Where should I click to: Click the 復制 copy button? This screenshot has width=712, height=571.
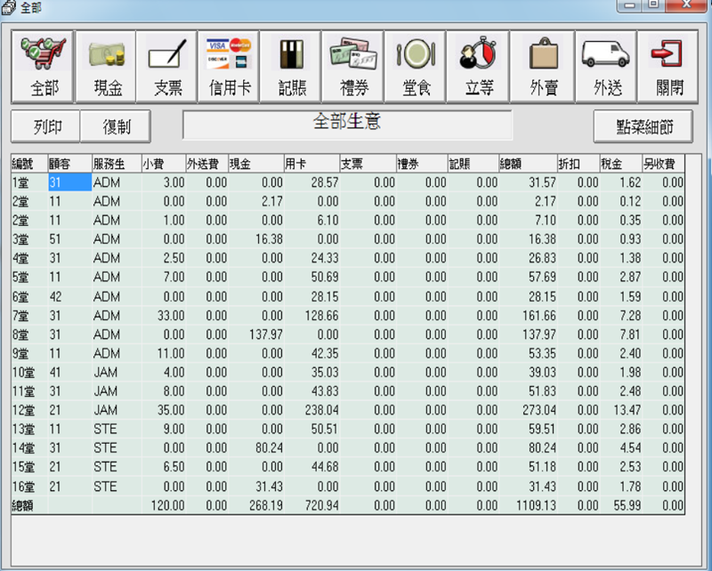tap(116, 126)
